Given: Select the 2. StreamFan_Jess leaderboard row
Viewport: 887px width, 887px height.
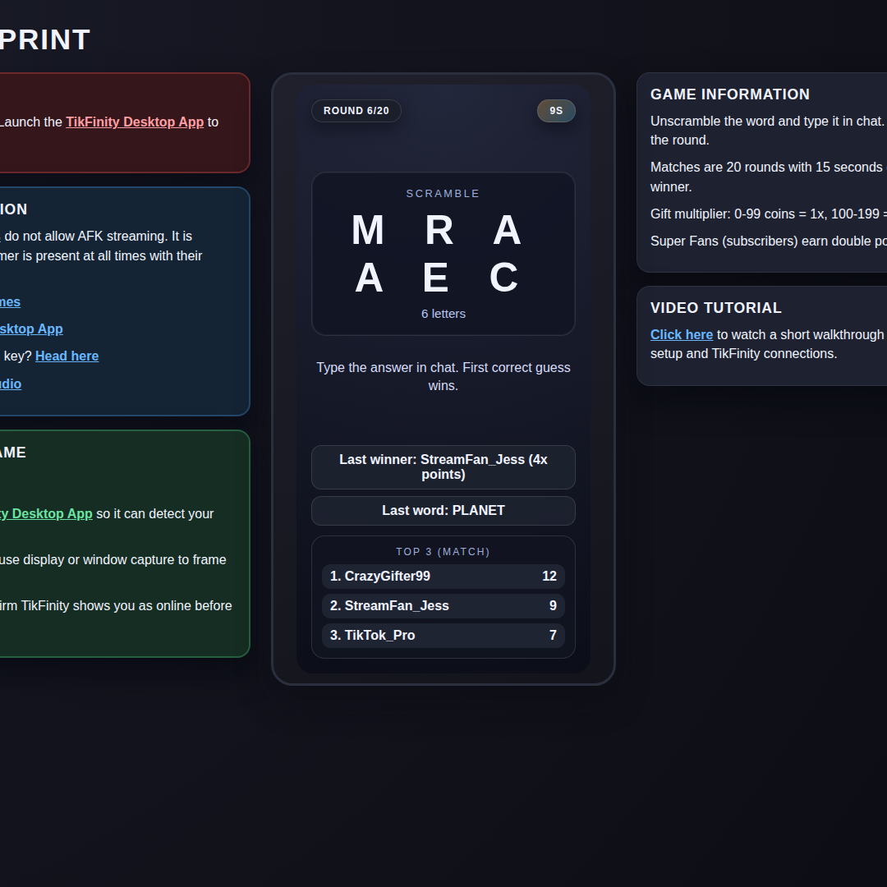Looking at the screenshot, I should [443, 606].
